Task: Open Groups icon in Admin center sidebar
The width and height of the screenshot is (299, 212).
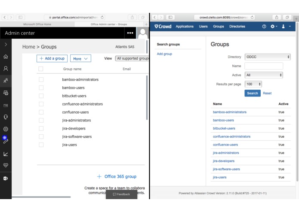Action: tap(6, 81)
